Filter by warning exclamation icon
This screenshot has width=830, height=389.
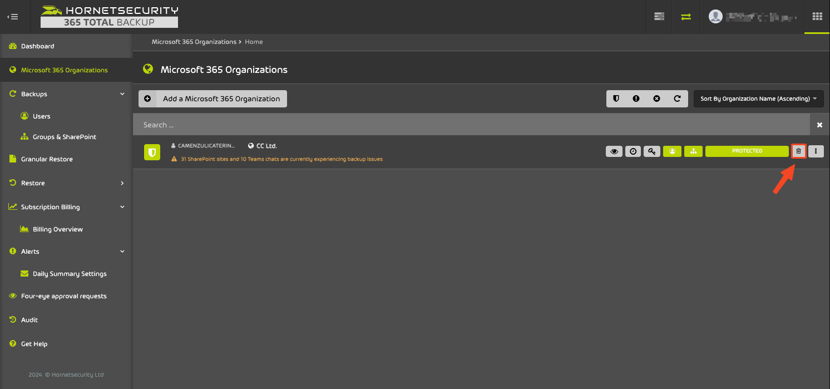[636, 99]
